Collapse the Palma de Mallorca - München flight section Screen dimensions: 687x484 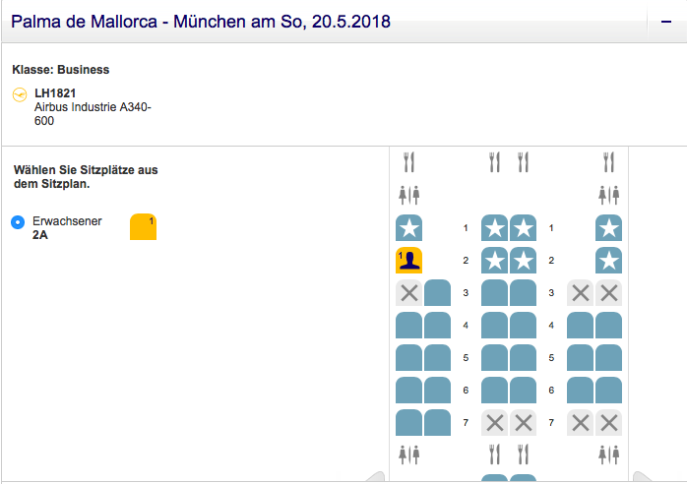click(665, 21)
